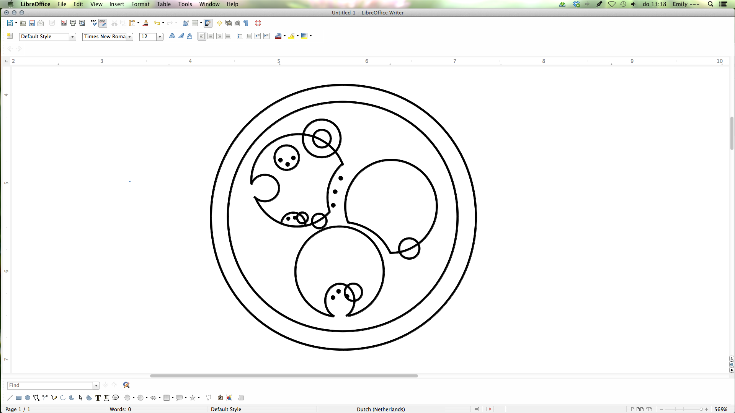The height and width of the screenshot is (413, 735).
Task: Expand the Basic Shapes dropdown arrow
Action: point(134,398)
